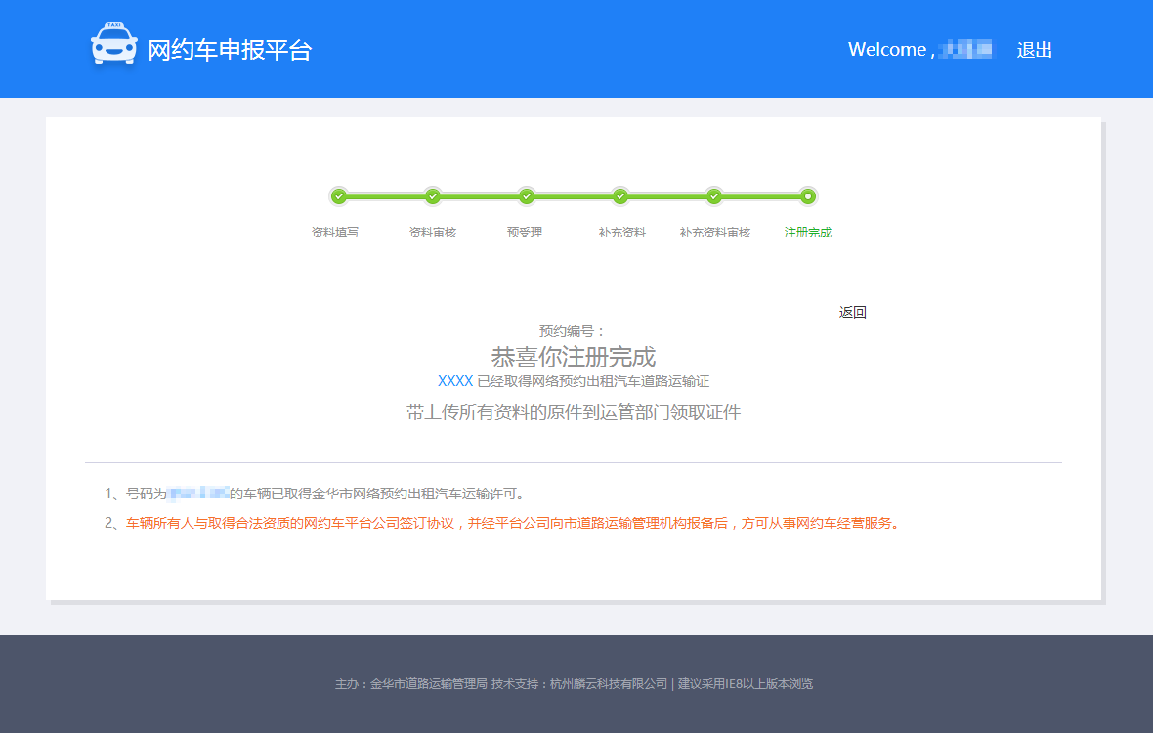Click the taxi logo icon
Screen dimensions: 1153x733
(114, 45)
